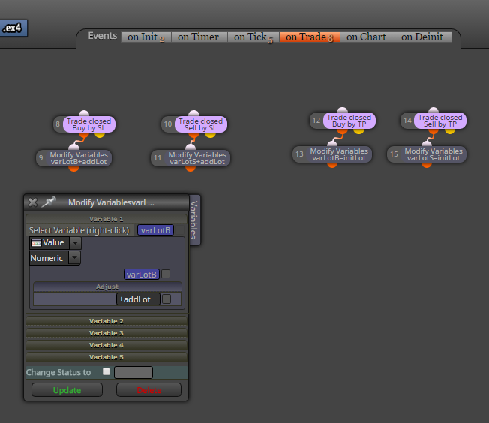The width and height of the screenshot is (489, 423).
Task: Switch to the on Deinit events tab
Action: 422,37
